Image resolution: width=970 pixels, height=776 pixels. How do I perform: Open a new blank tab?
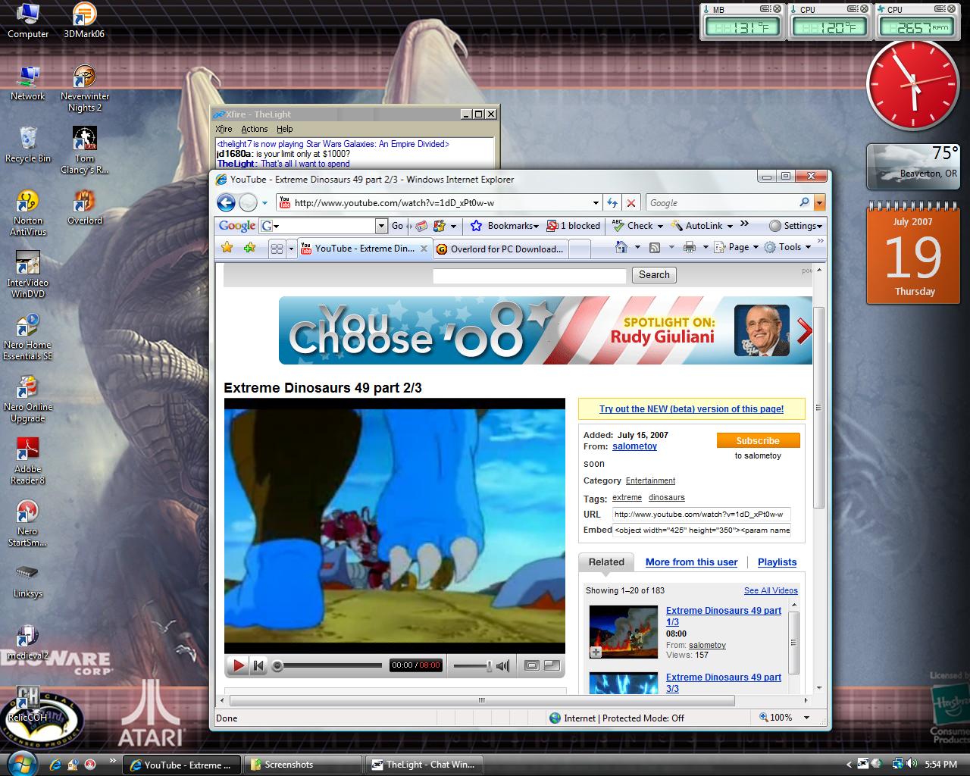pyautogui.click(x=579, y=249)
